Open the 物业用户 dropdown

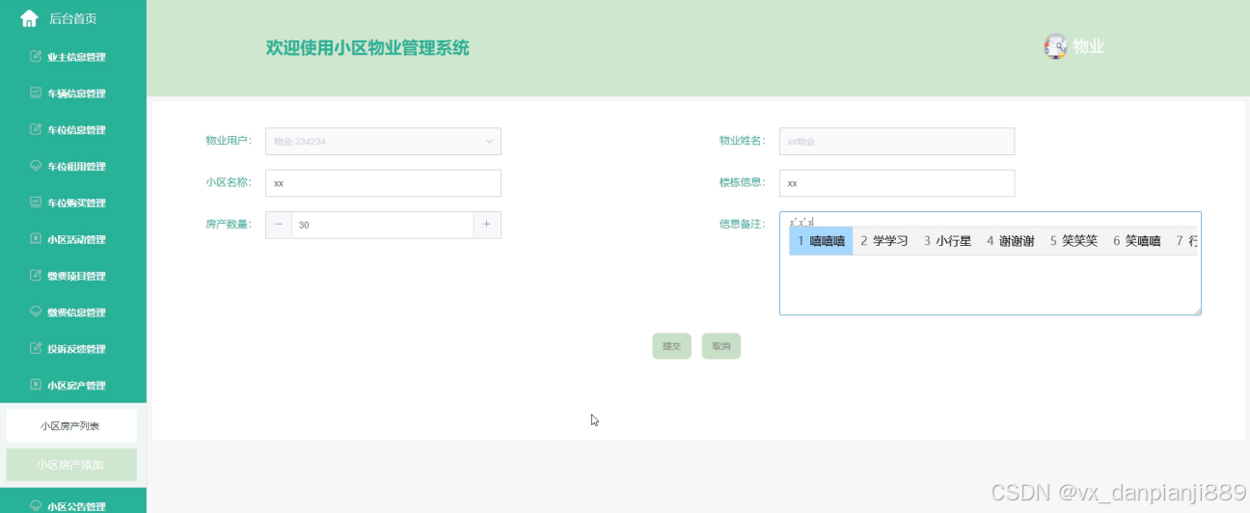click(383, 142)
